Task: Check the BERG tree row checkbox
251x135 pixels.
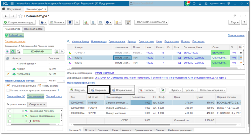Action: tap(10, 121)
